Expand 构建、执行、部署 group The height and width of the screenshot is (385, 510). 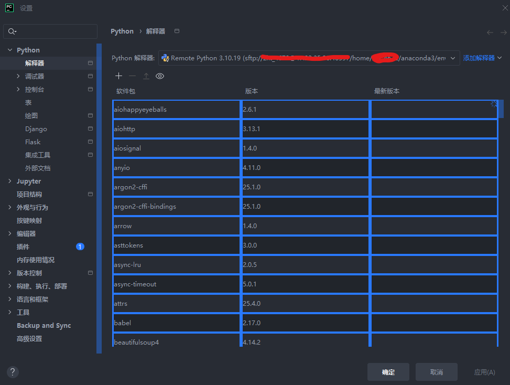(10, 286)
